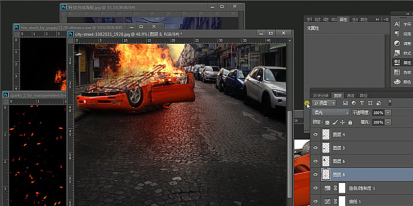Image resolution: width=413 pixels, height=206 pixels.
Task: Filter layers by smart objects icon
Action: [x=378, y=103]
